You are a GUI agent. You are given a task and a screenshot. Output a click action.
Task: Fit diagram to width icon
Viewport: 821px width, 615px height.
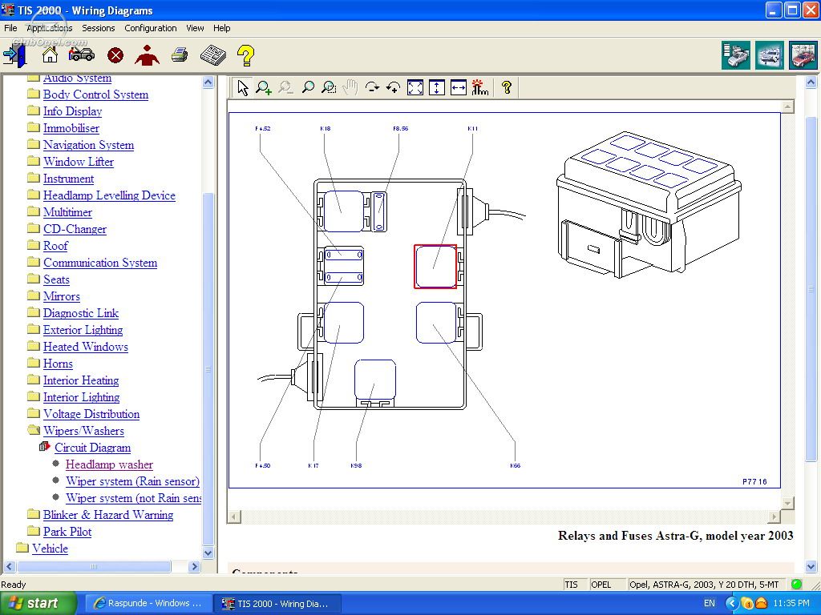(x=458, y=88)
